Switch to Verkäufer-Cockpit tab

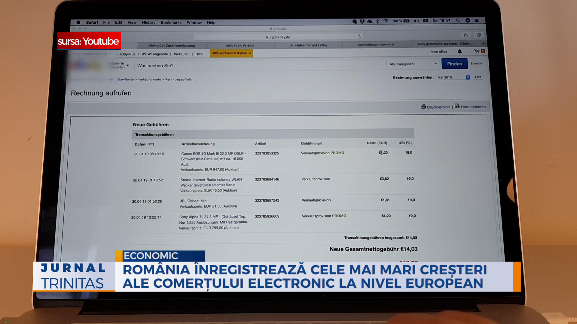(308, 45)
